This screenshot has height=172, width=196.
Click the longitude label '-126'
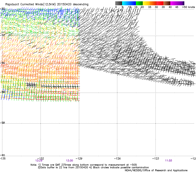[117, 159]
